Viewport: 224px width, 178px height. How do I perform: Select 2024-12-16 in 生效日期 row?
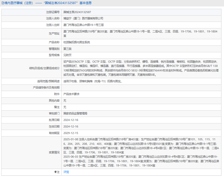click(71, 126)
